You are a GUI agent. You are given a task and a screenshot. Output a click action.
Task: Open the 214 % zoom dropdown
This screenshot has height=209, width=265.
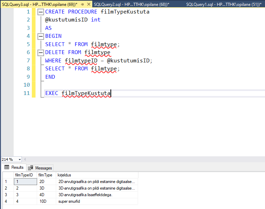[19, 159]
